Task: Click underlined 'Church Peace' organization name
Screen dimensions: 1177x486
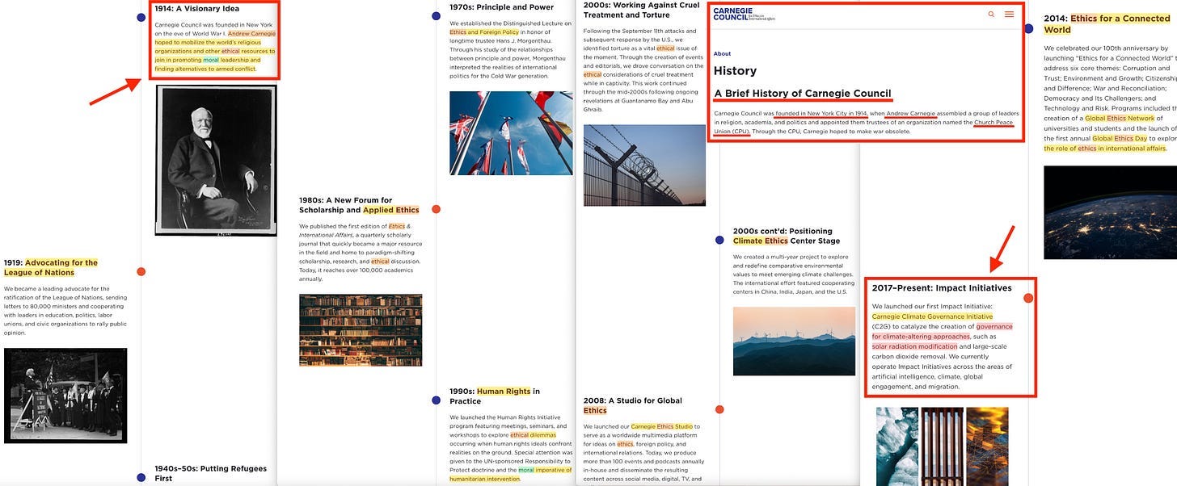Action: coord(993,123)
